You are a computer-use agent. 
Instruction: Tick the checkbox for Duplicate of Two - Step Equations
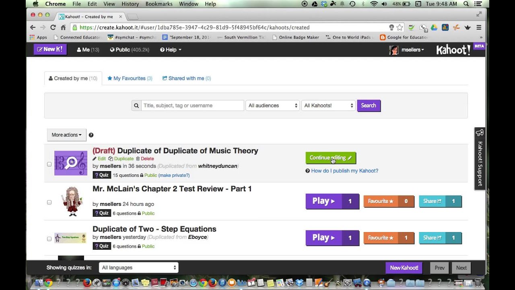(x=49, y=239)
